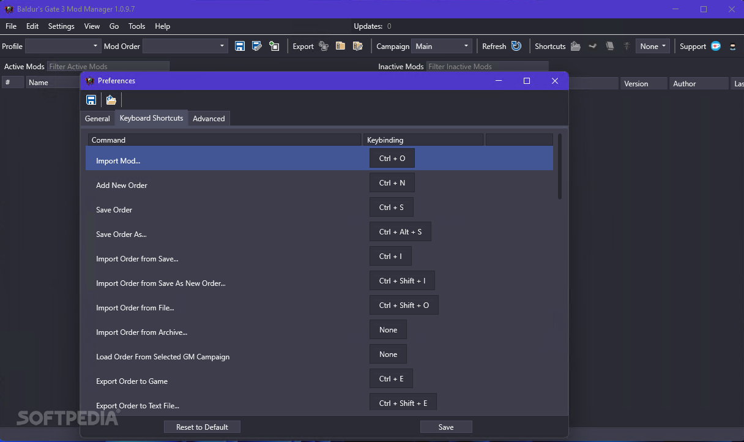The width and height of the screenshot is (744, 442).
Task: Click None keybinding for Import Order from Archive
Action: (x=388, y=329)
